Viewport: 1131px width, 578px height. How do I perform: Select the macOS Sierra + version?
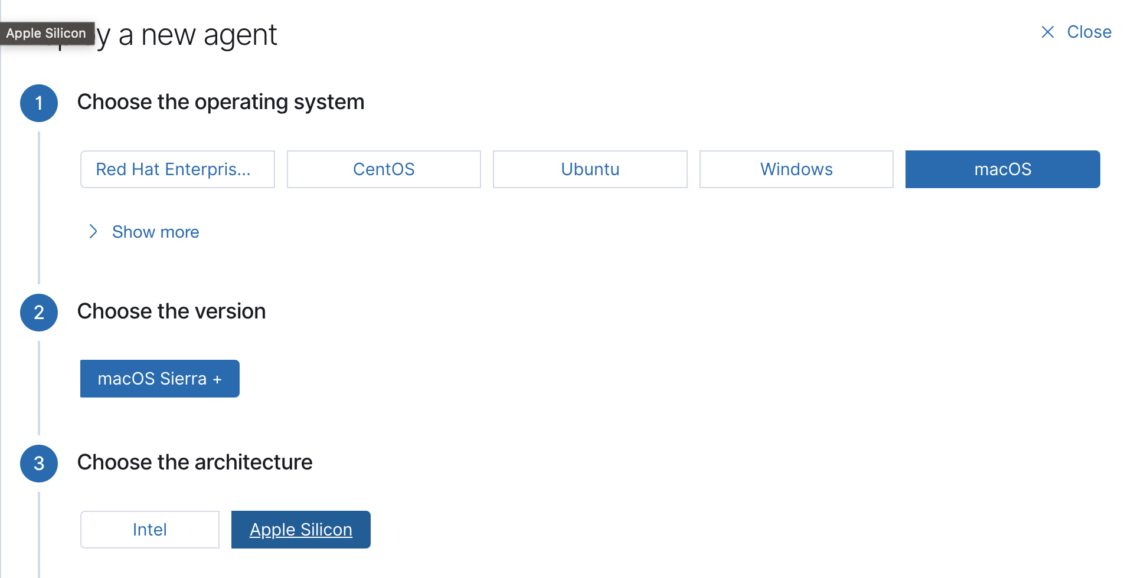pyautogui.click(x=159, y=378)
